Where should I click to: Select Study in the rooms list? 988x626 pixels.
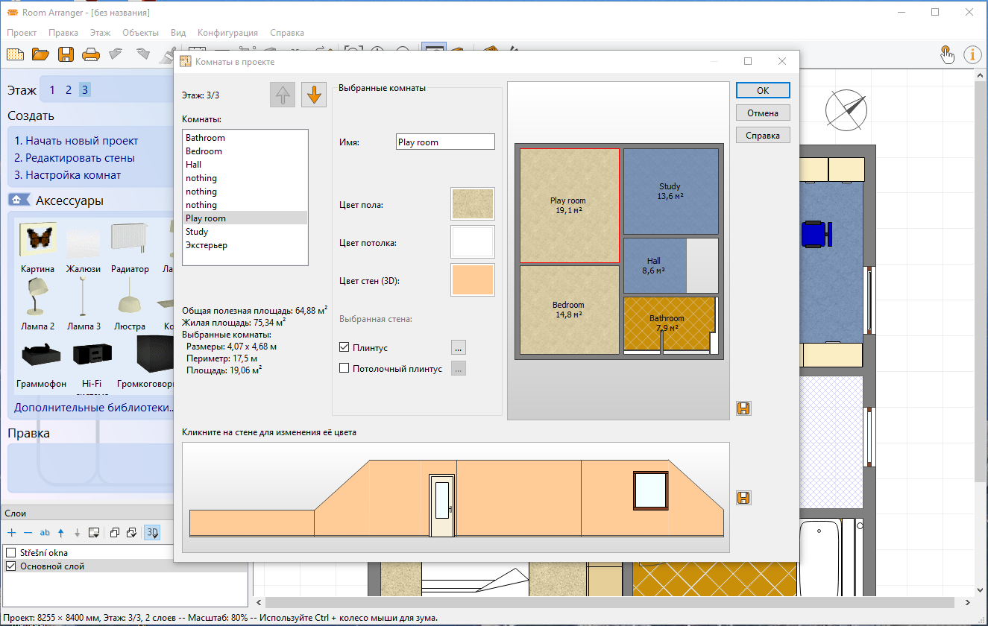pos(245,232)
